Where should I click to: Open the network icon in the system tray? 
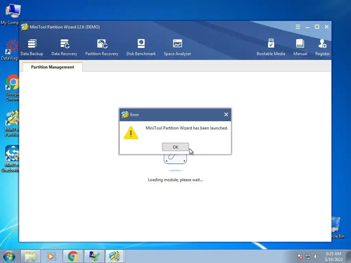point(308,256)
